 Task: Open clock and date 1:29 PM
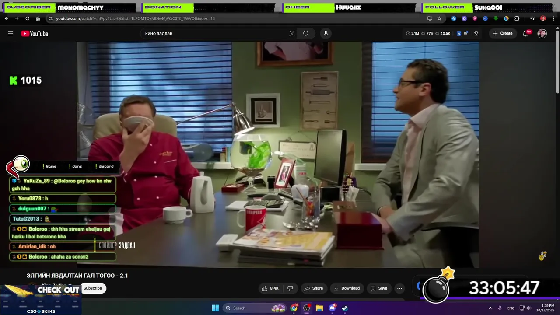(x=548, y=308)
